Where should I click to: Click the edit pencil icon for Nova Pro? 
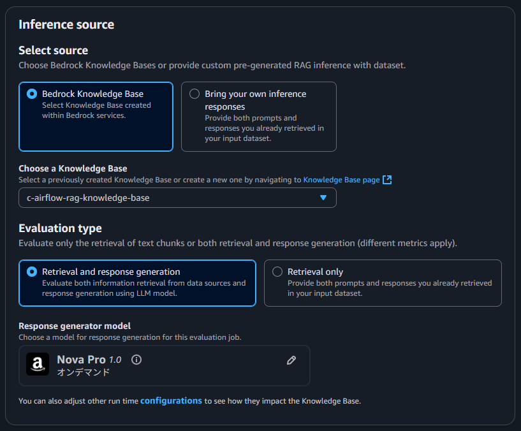tap(291, 360)
